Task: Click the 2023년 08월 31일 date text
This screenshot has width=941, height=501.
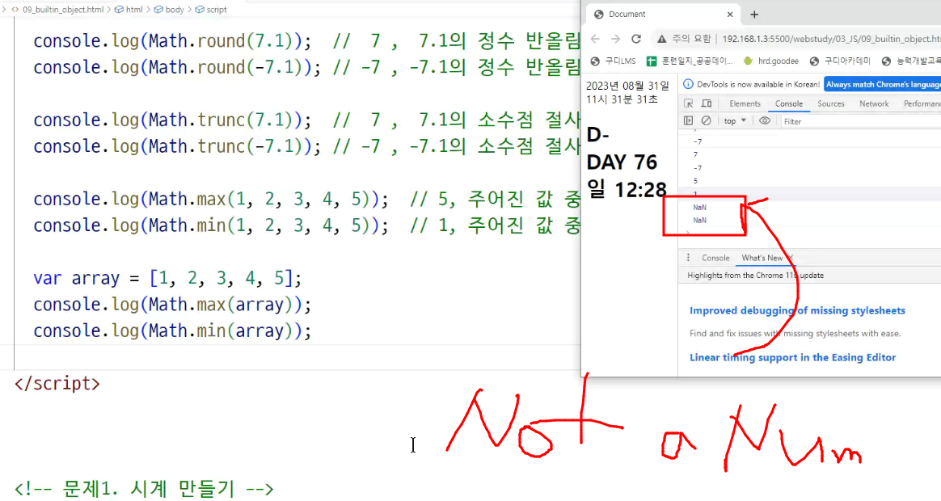Action: point(627,86)
